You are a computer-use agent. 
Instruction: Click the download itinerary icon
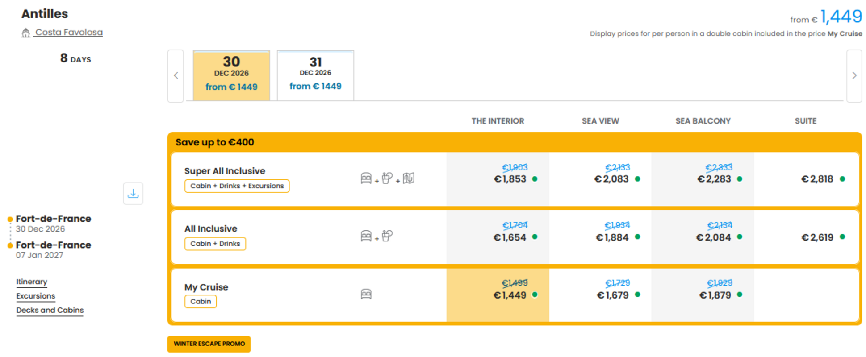[x=133, y=193]
